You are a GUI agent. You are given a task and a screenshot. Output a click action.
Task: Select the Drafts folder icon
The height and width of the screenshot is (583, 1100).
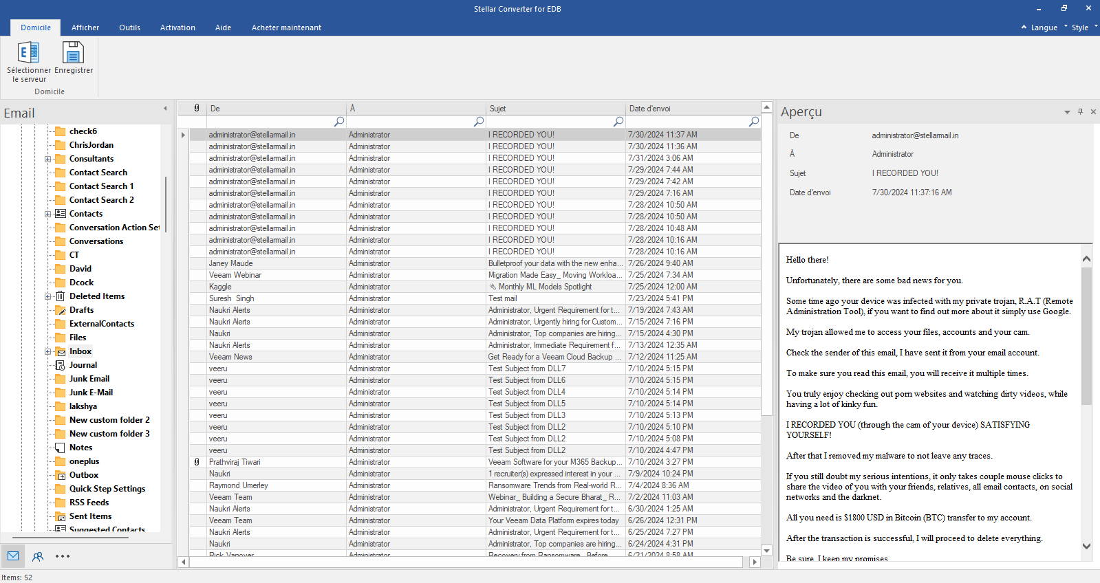click(61, 310)
